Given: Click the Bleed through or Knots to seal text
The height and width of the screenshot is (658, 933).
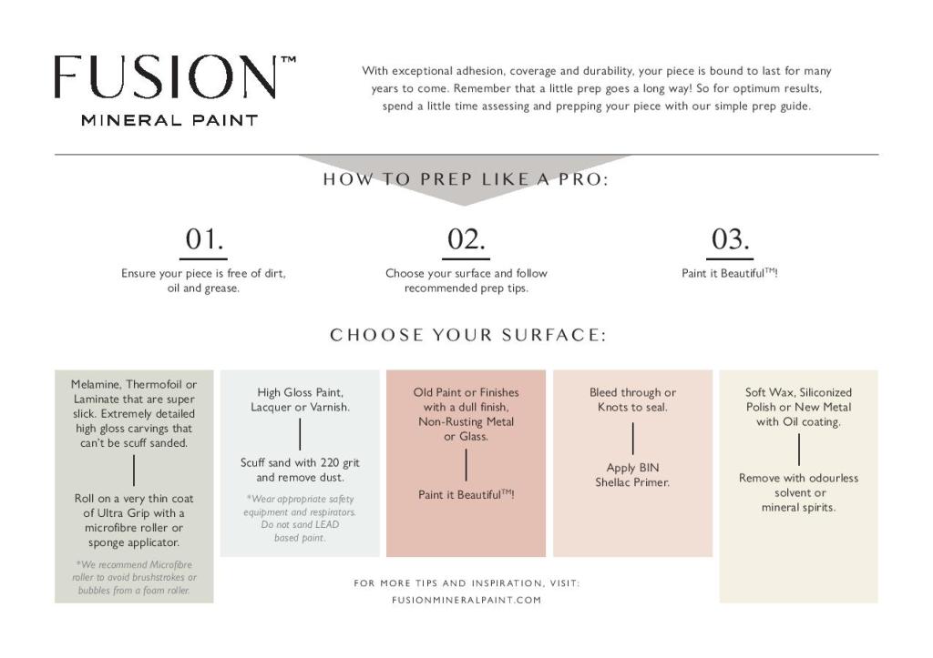Looking at the screenshot, I should point(632,400).
